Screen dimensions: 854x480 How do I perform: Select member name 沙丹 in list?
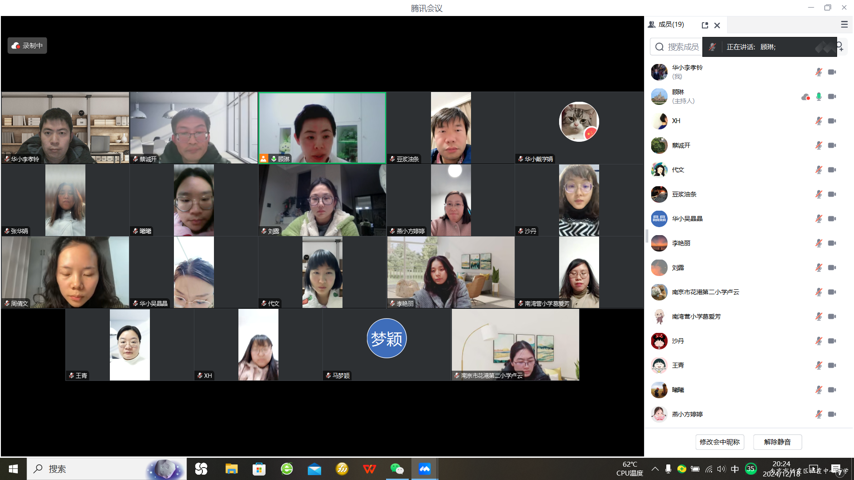(x=678, y=341)
